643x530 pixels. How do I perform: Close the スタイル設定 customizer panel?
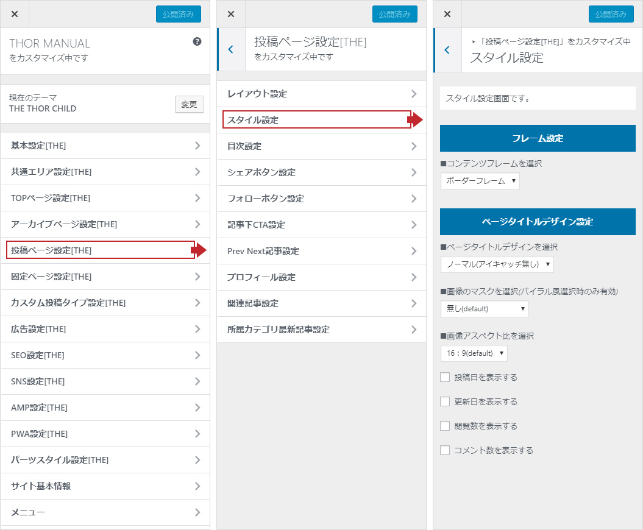447,14
